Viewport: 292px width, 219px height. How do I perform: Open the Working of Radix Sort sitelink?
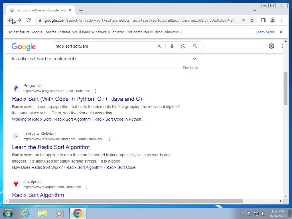click(31, 119)
